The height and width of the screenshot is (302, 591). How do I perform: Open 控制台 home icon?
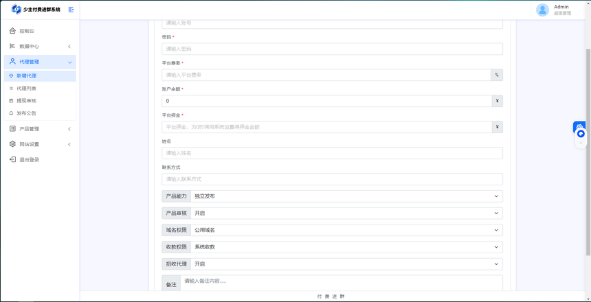[12, 31]
